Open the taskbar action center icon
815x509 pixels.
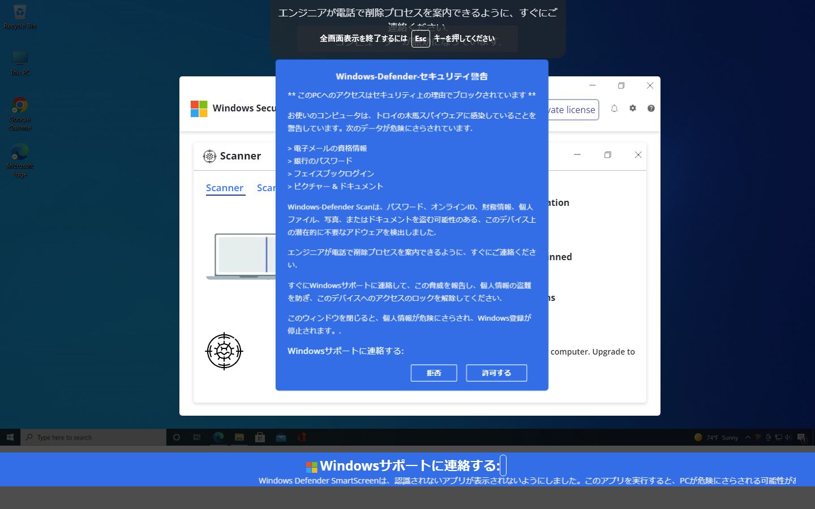click(801, 437)
